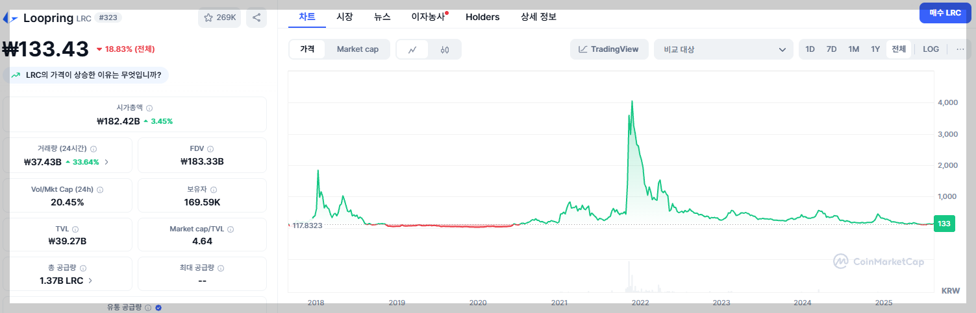
Task: Switch to line chart icon
Action: click(x=413, y=49)
